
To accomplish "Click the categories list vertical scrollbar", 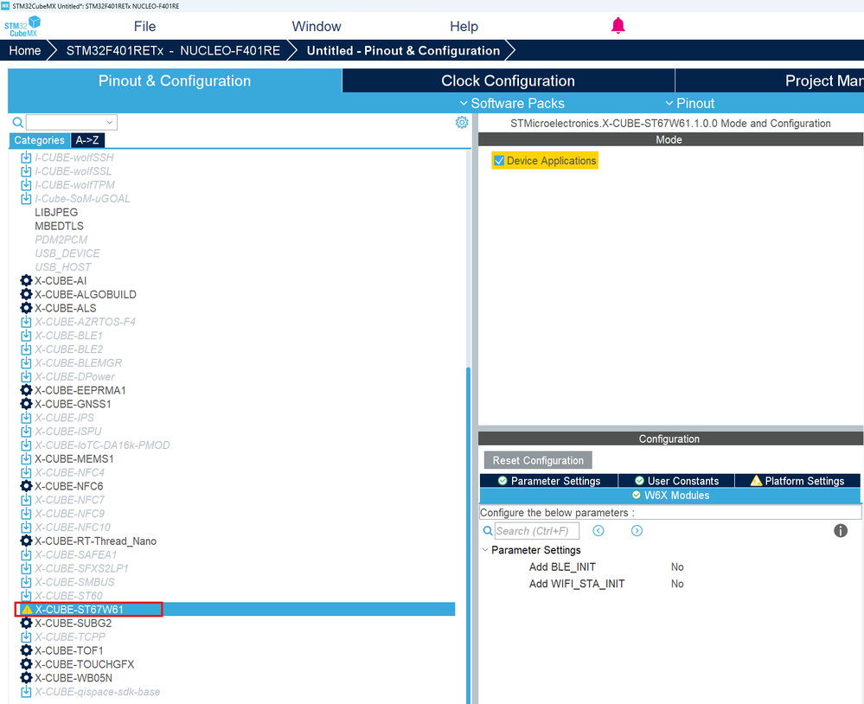I will [469, 534].
